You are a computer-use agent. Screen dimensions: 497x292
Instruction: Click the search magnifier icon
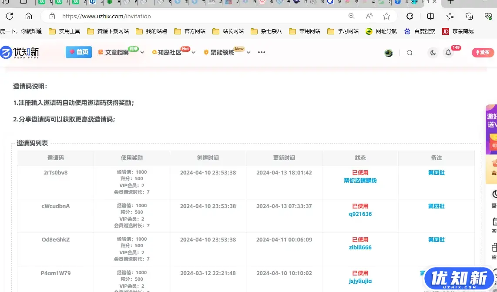409,52
